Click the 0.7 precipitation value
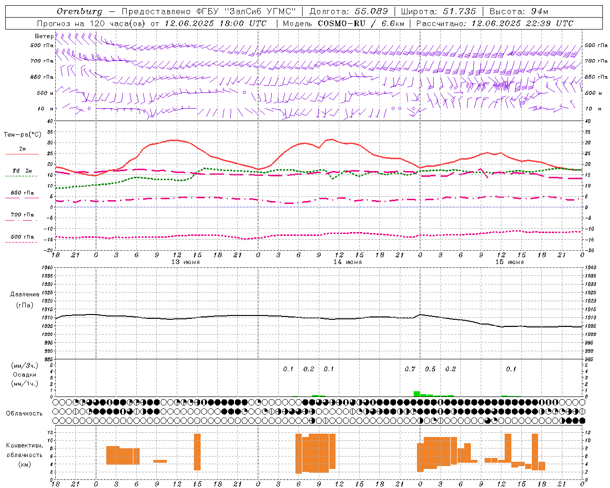 [410, 369]
